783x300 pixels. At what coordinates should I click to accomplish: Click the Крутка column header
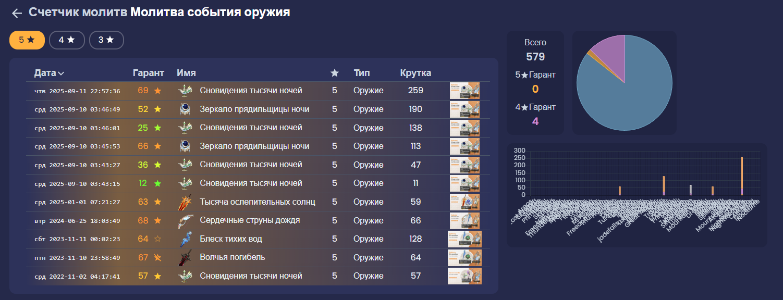[415, 73]
